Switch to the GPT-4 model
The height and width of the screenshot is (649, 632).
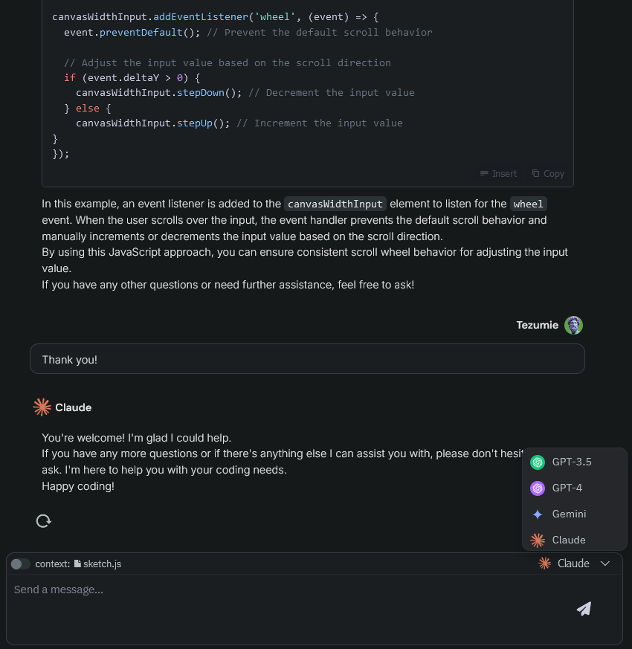coord(567,488)
